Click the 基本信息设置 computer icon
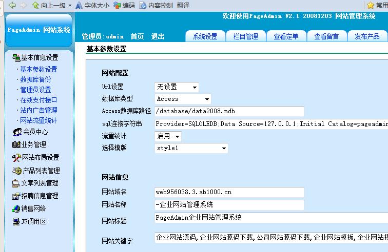The image size is (388, 252). [16, 58]
